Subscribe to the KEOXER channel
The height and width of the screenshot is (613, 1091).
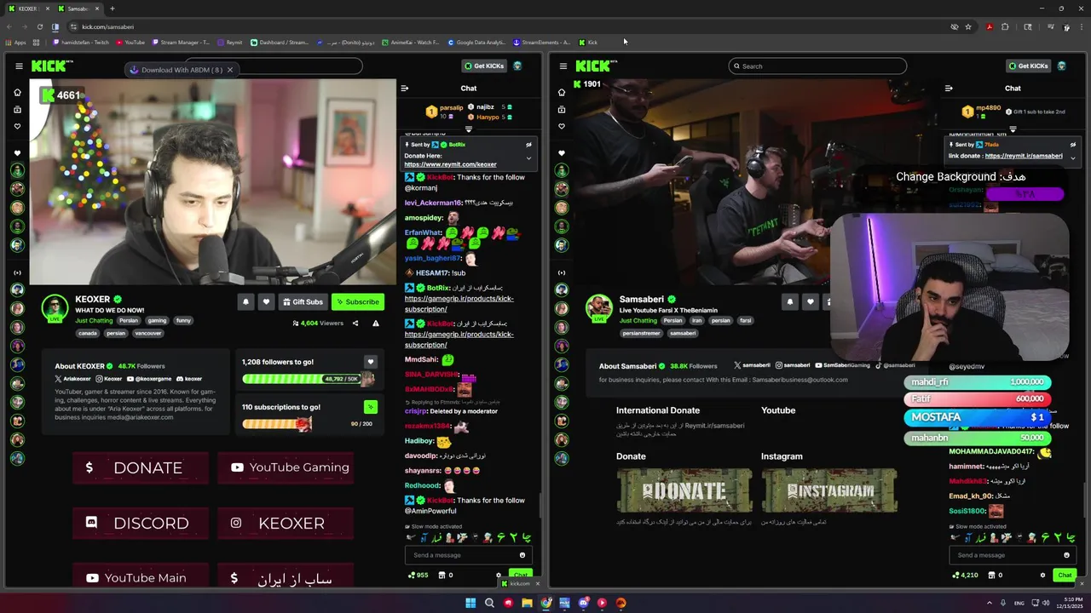coord(357,301)
